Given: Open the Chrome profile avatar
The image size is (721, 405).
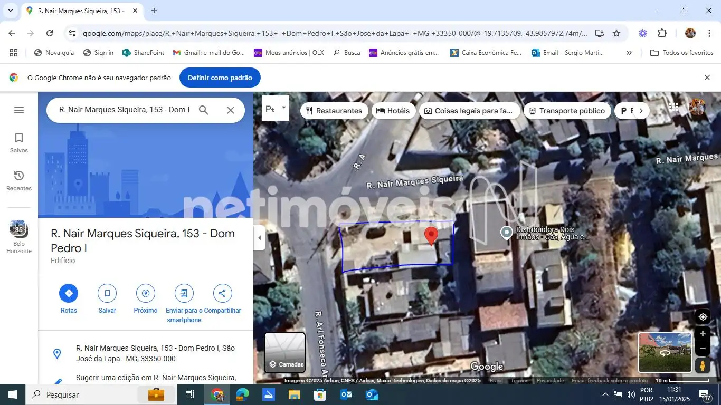Looking at the screenshot, I should coord(690,33).
